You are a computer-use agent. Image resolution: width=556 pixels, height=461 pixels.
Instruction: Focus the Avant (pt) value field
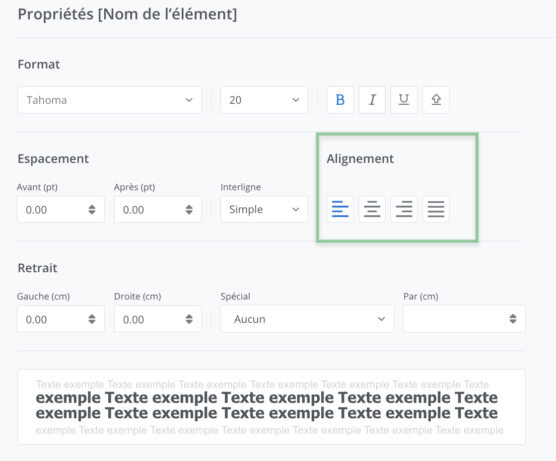point(50,210)
